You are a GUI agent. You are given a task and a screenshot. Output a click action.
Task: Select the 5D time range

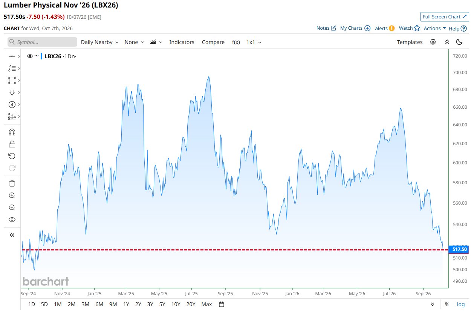coord(44,304)
